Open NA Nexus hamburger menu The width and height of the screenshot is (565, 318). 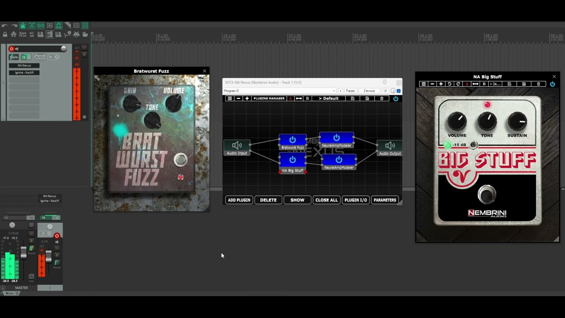point(230,98)
